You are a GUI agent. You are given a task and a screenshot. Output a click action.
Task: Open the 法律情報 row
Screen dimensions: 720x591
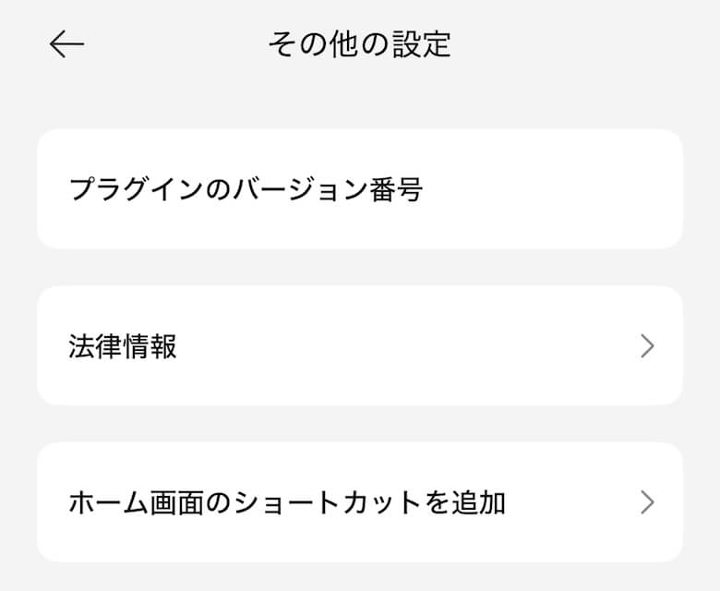pyautogui.click(x=359, y=346)
